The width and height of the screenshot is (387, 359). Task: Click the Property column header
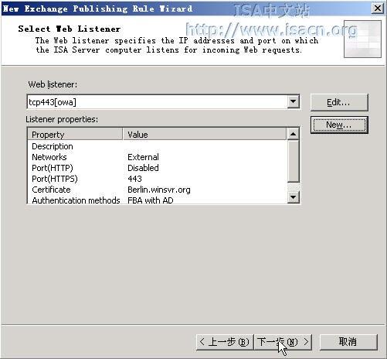[x=75, y=135]
